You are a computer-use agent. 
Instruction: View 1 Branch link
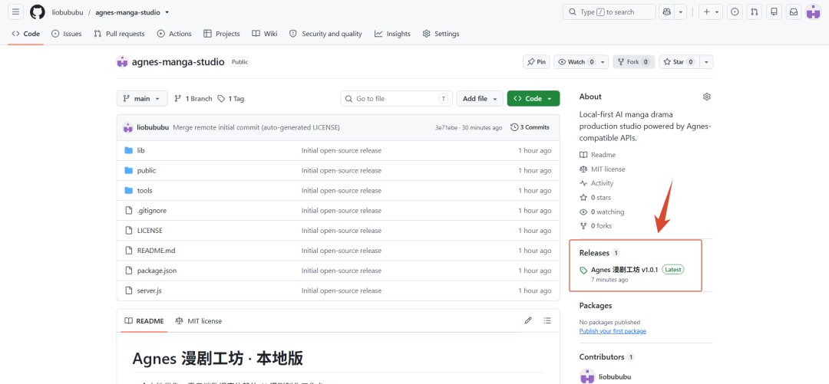[x=193, y=99]
